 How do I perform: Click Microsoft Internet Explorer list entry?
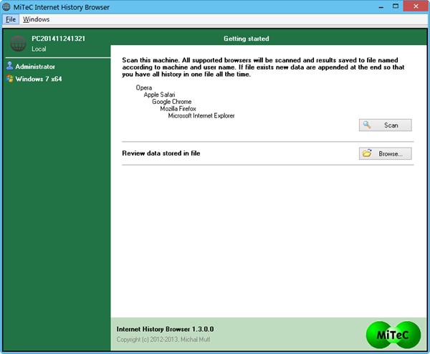tap(201, 115)
